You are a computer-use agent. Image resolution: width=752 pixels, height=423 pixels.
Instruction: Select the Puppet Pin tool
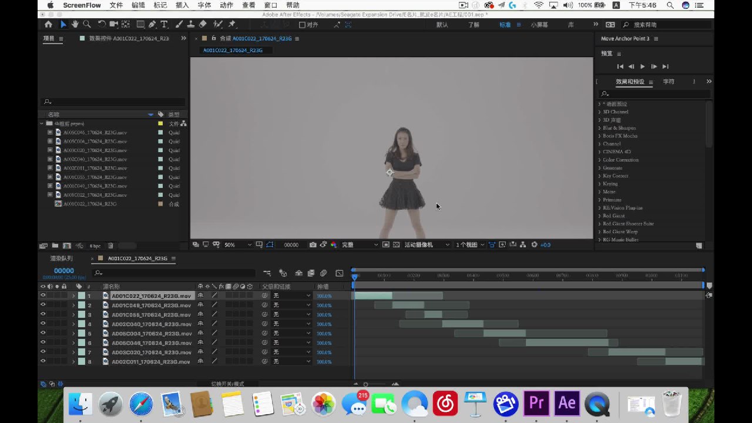pyautogui.click(x=231, y=25)
